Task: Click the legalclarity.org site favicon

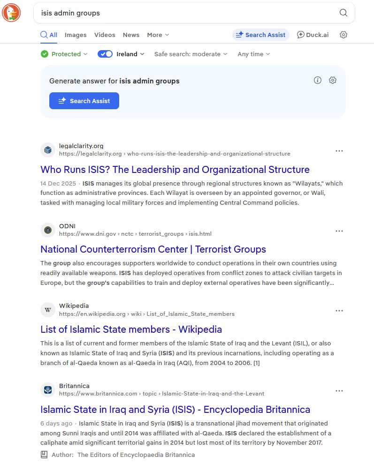Action: pyautogui.click(x=47, y=150)
